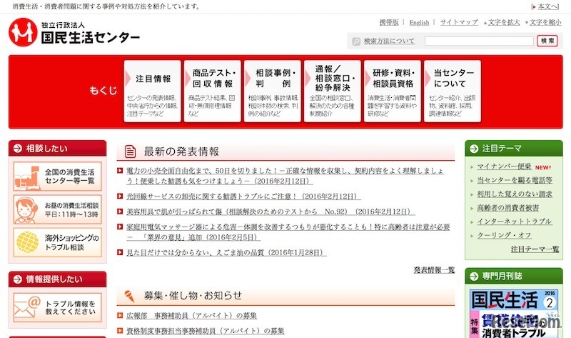Click the flag icon beside 本文へ
The height and width of the screenshot is (338, 571).
point(534,6)
